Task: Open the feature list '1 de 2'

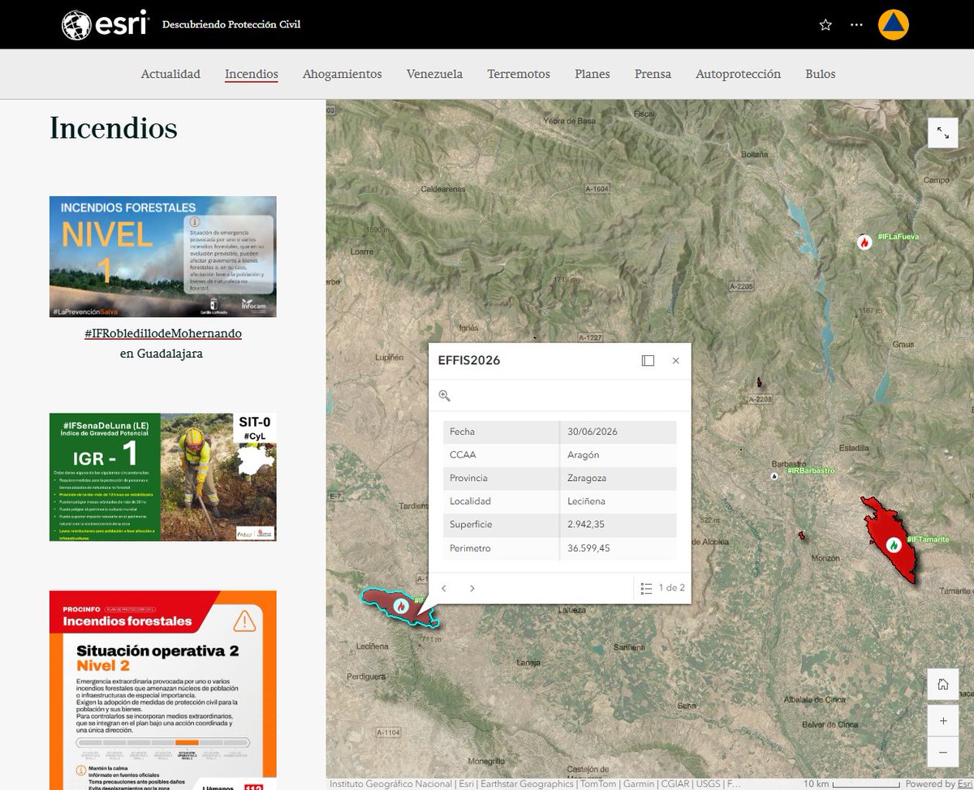Action: (662, 588)
